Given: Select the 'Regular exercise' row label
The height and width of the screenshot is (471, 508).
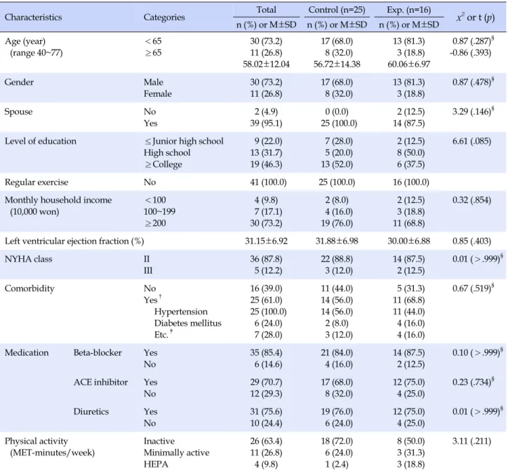Looking at the screenshot, I should [36, 183].
